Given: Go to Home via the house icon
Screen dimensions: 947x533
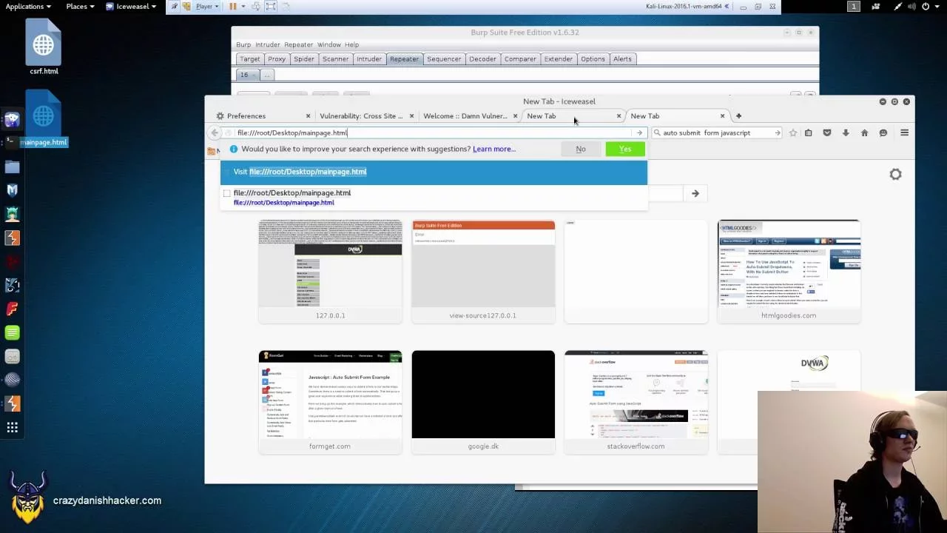Looking at the screenshot, I should (864, 133).
